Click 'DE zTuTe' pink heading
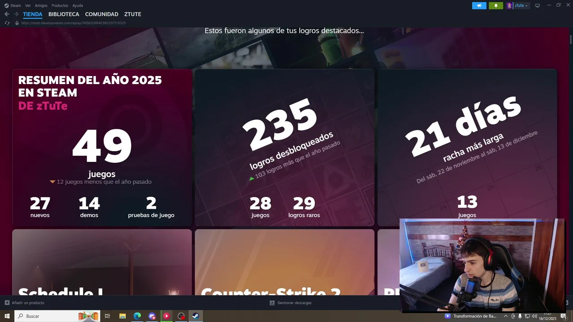The width and height of the screenshot is (573, 322). point(43,106)
